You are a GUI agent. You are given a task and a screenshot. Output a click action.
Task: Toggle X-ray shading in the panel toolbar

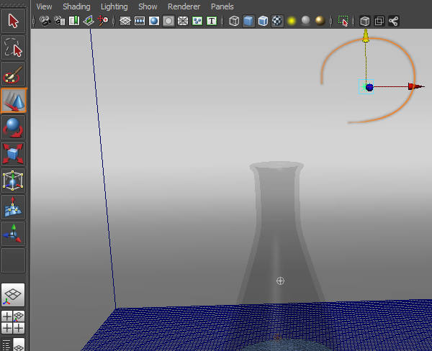[365, 21]
